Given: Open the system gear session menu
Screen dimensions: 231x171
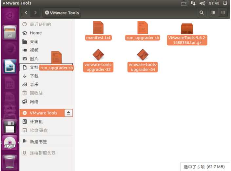Looking at the screenshot, I should tap(225, 3).
